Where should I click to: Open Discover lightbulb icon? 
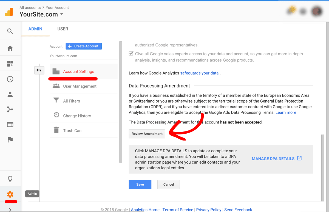tap(10, 179)
